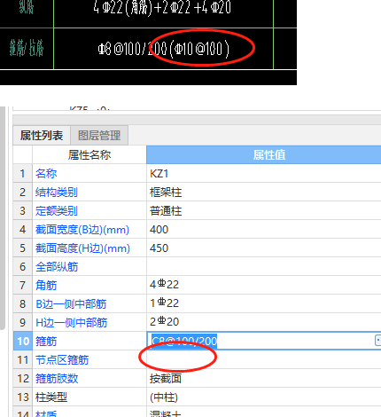This screenshot has height=417, width=381.
Task: Click the 箍筋/拉筋 label in CAD table
Action: pyautogui.click(x=27, y=48)
